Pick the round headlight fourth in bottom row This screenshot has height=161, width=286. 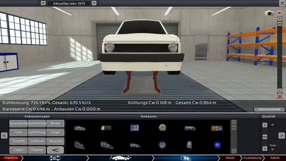click(x=162, y=145)
